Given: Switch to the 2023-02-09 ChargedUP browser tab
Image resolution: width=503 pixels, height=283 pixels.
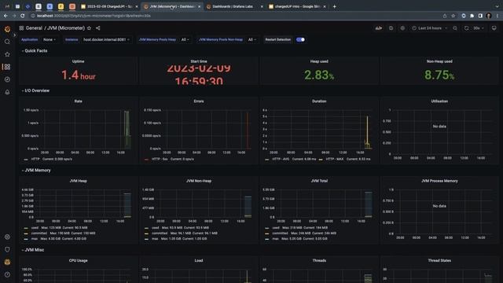Looking at the screenshot, I should [x=109, y=6].
